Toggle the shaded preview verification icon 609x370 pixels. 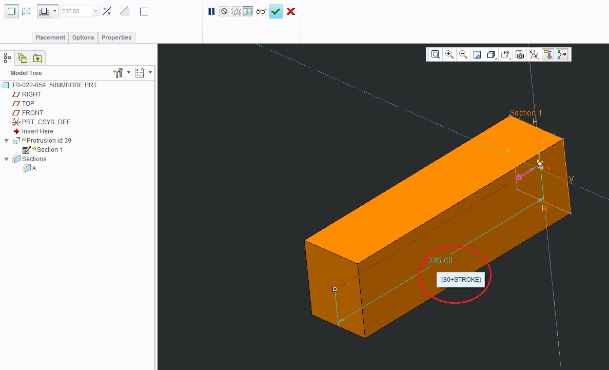pos(249,11)
